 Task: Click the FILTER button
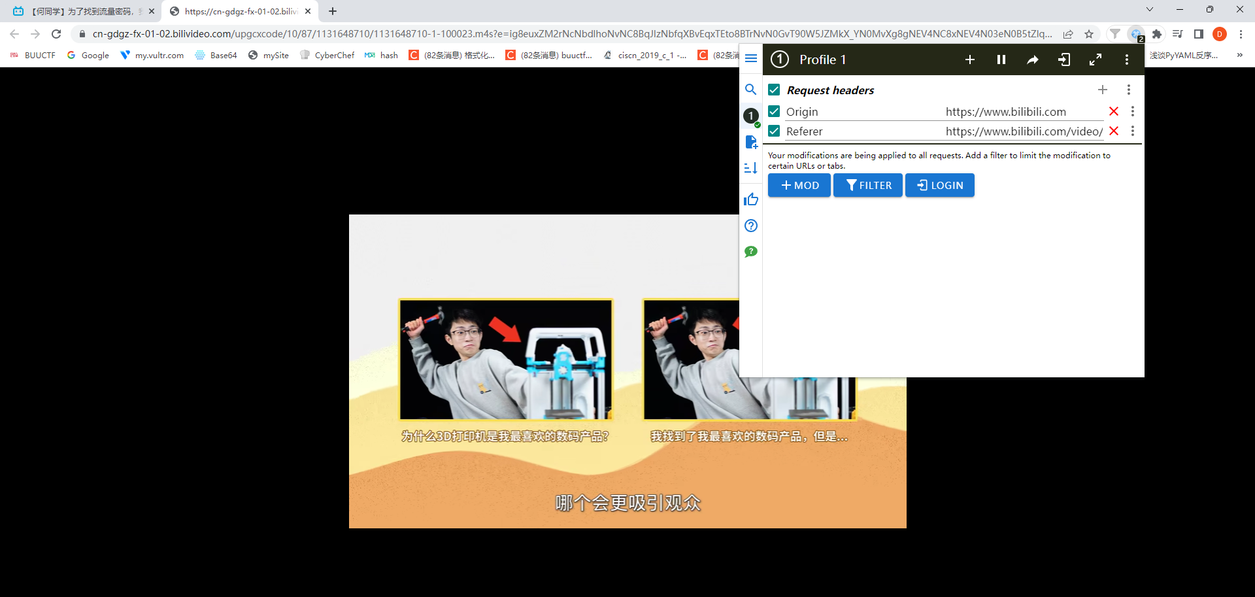click(x=867, y=185)
